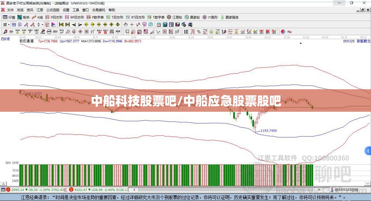This screenshot has width=371, height=201.
Task: Click the blue left chevron side tab
Action: tap(368, 151)
